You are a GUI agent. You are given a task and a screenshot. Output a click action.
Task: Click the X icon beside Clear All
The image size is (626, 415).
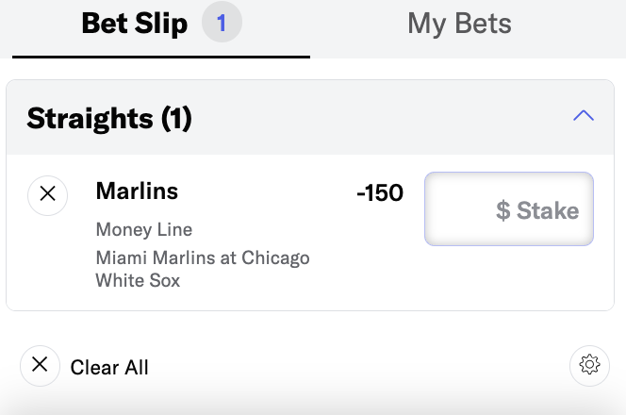coord(40,365)
